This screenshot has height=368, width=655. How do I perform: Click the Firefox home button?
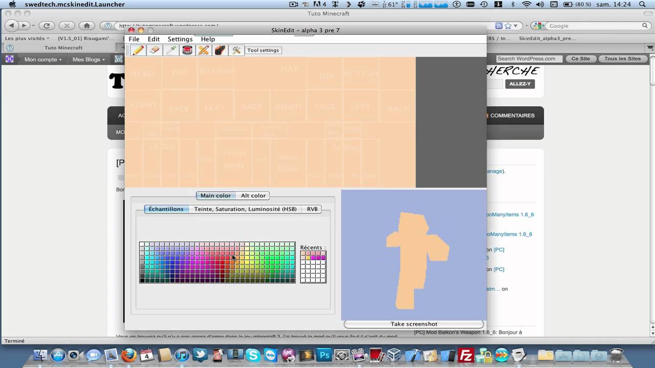click(86, 26)
